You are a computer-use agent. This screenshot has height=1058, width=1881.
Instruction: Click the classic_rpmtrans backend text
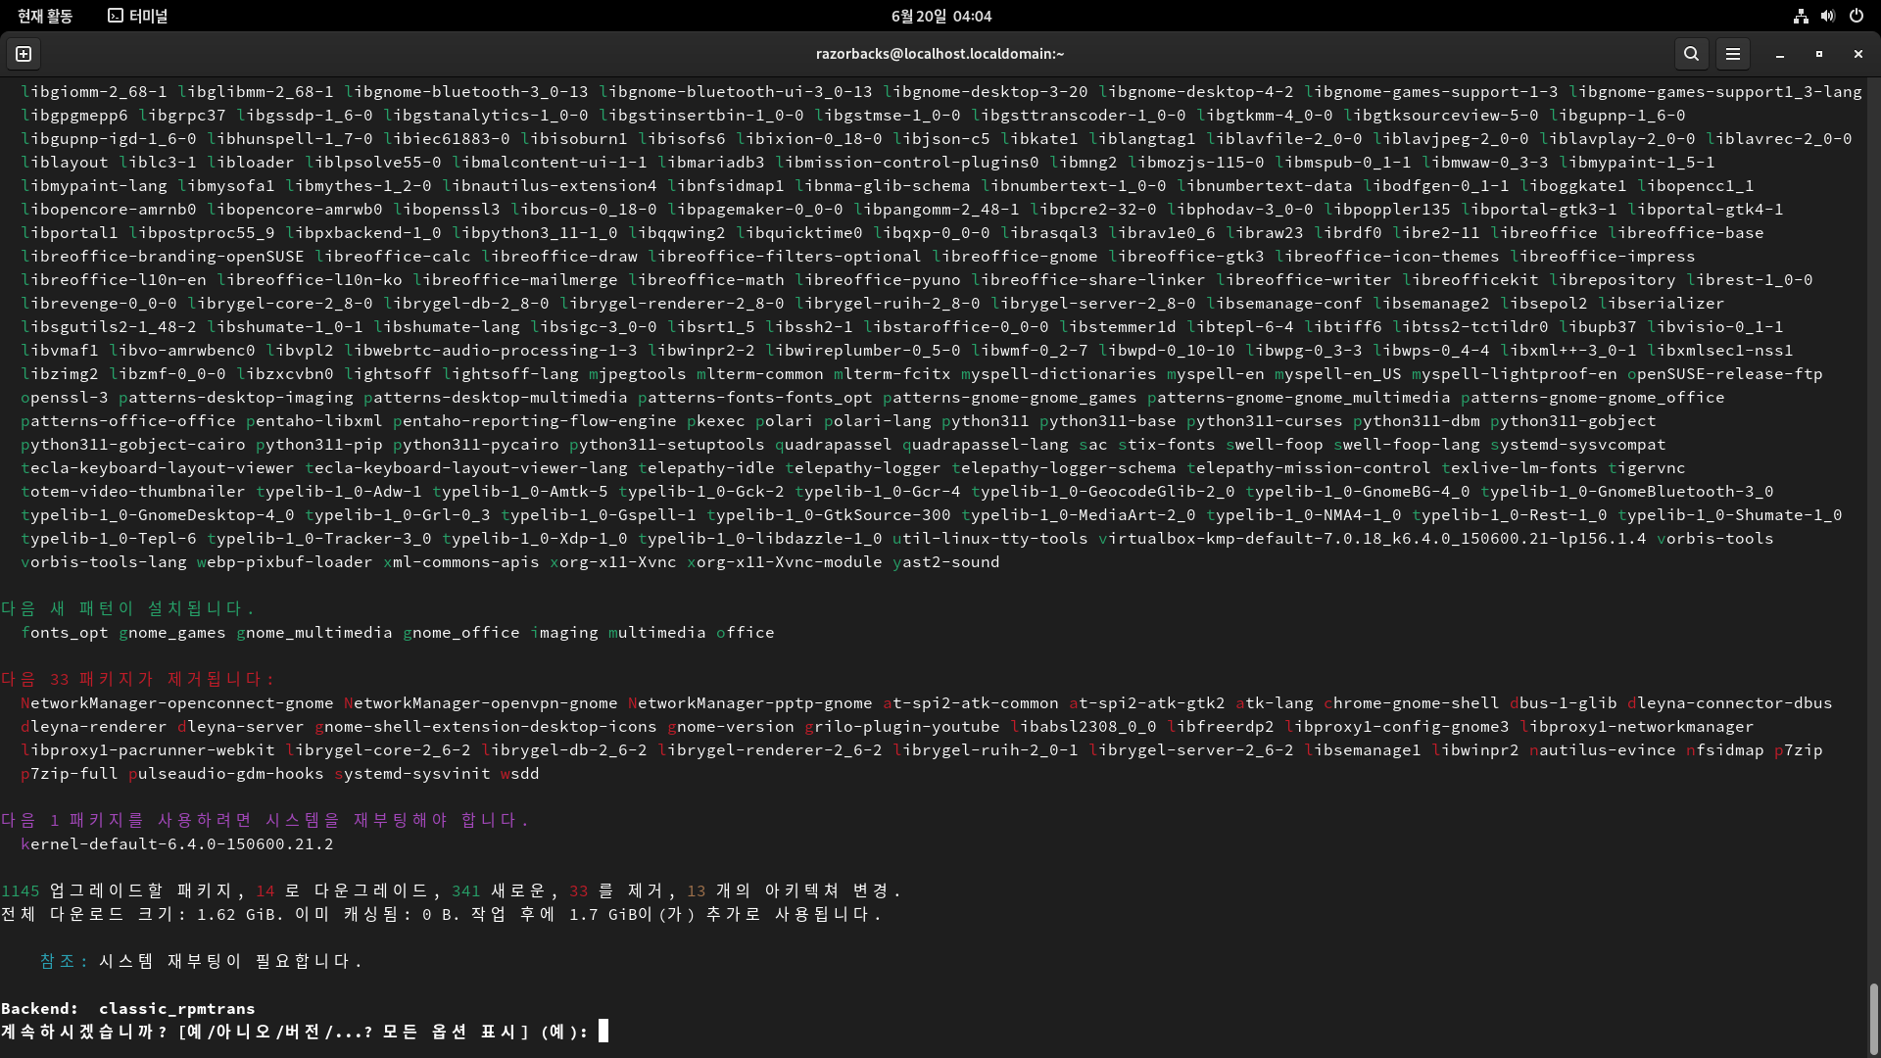click(176, 1008)
